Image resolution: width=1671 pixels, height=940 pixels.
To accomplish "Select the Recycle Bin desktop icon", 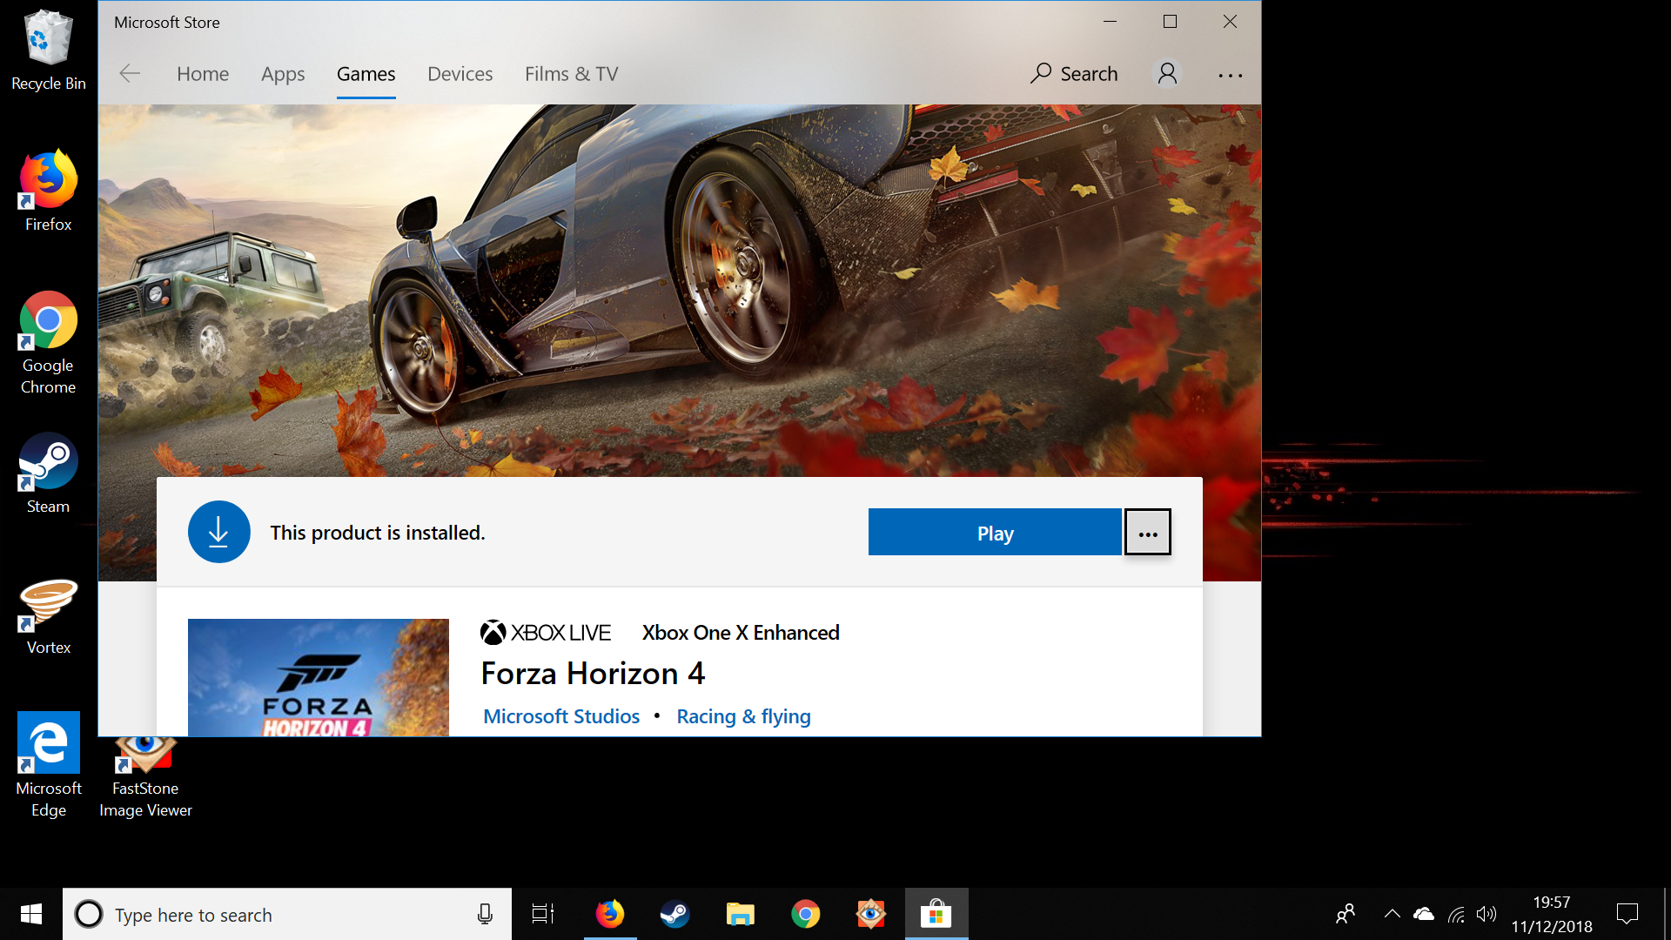I will click(49, 50).
